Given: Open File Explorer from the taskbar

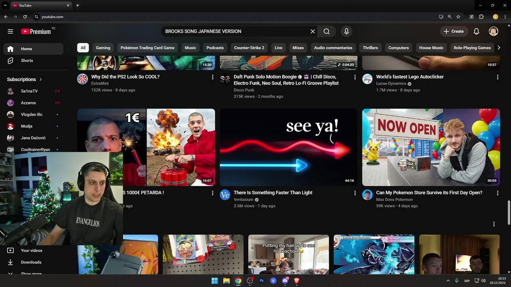Looking at the screenshot, I should 226,281.
